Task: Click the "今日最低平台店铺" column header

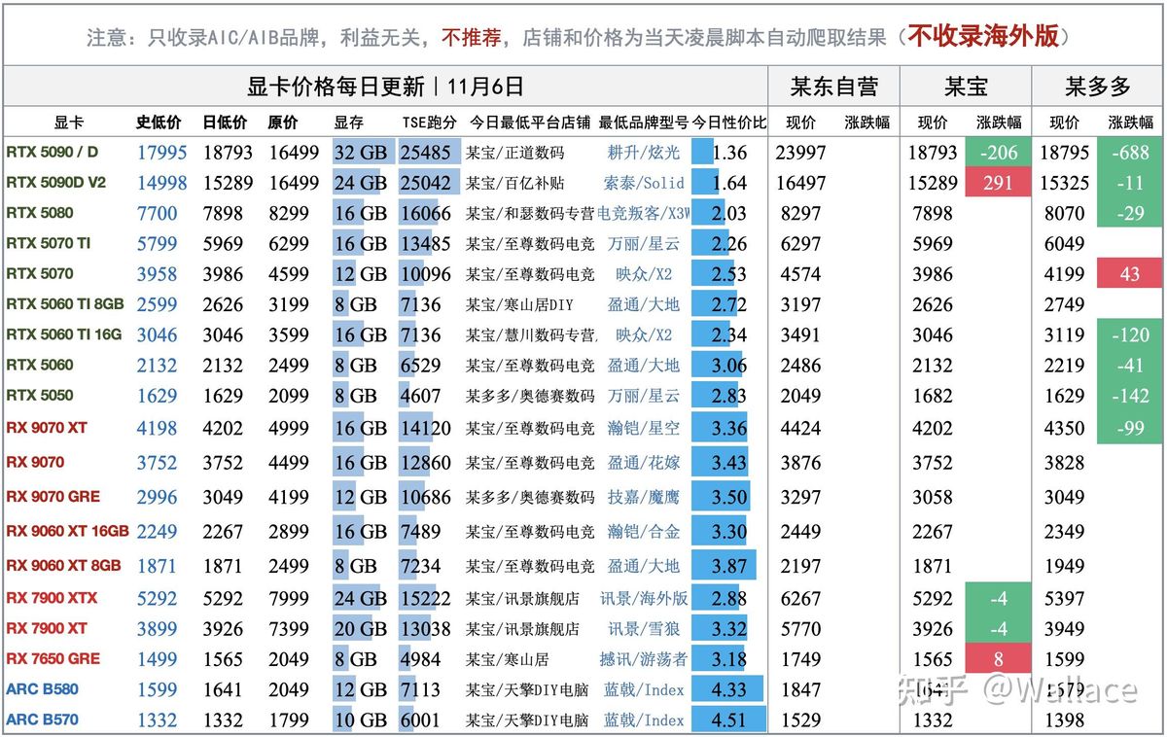Action: [530, 123]
